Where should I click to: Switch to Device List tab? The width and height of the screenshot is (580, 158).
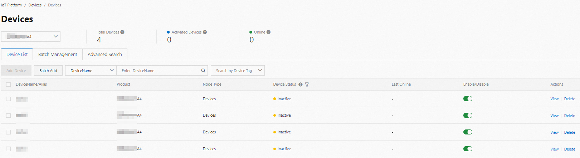17,54
